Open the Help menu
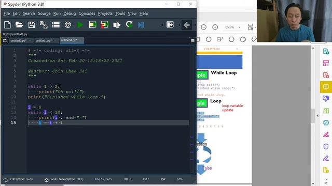The height and width of the screenshot is (186, 332). [144, 13]
